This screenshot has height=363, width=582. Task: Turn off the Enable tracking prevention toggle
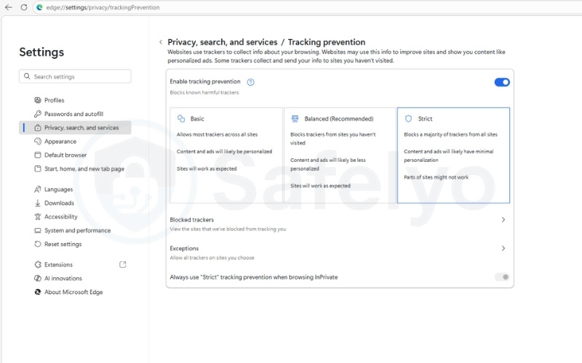click(502, 82)
